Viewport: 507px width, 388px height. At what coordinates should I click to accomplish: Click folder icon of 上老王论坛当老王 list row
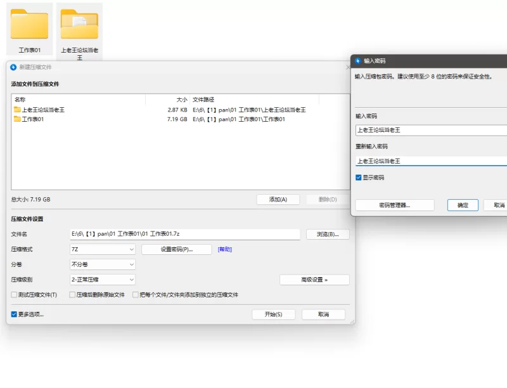[17, 110]
